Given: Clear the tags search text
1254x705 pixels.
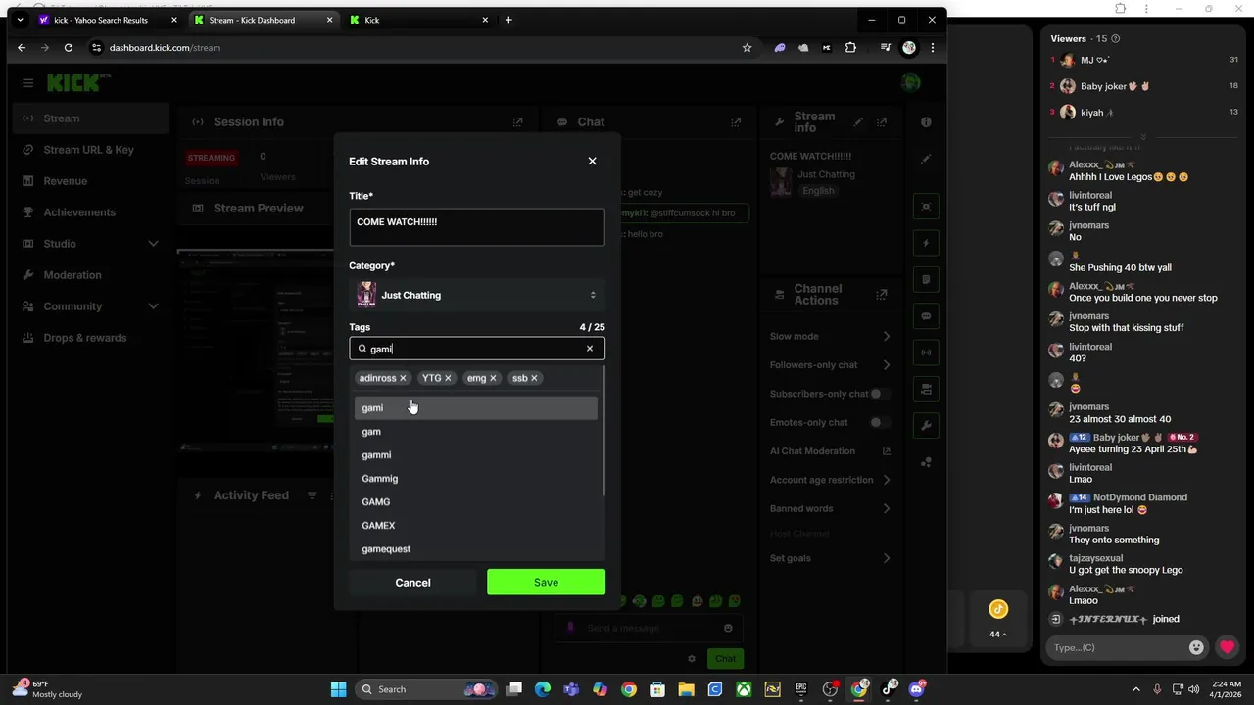Looking at the screenshot, I should point(589,349).
